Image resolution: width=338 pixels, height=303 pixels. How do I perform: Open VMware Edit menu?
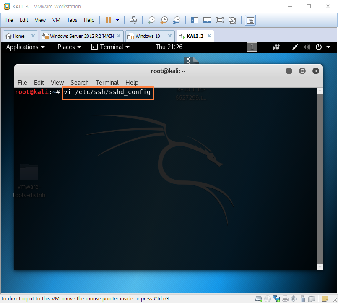click(24, 20)
